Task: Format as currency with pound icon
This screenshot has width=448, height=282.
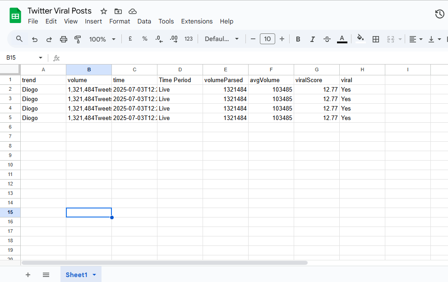Action: 130,39
